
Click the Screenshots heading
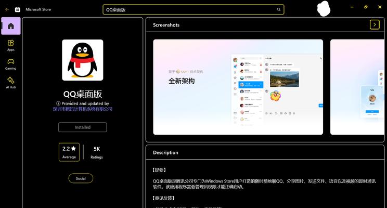(x=166, y=25)
